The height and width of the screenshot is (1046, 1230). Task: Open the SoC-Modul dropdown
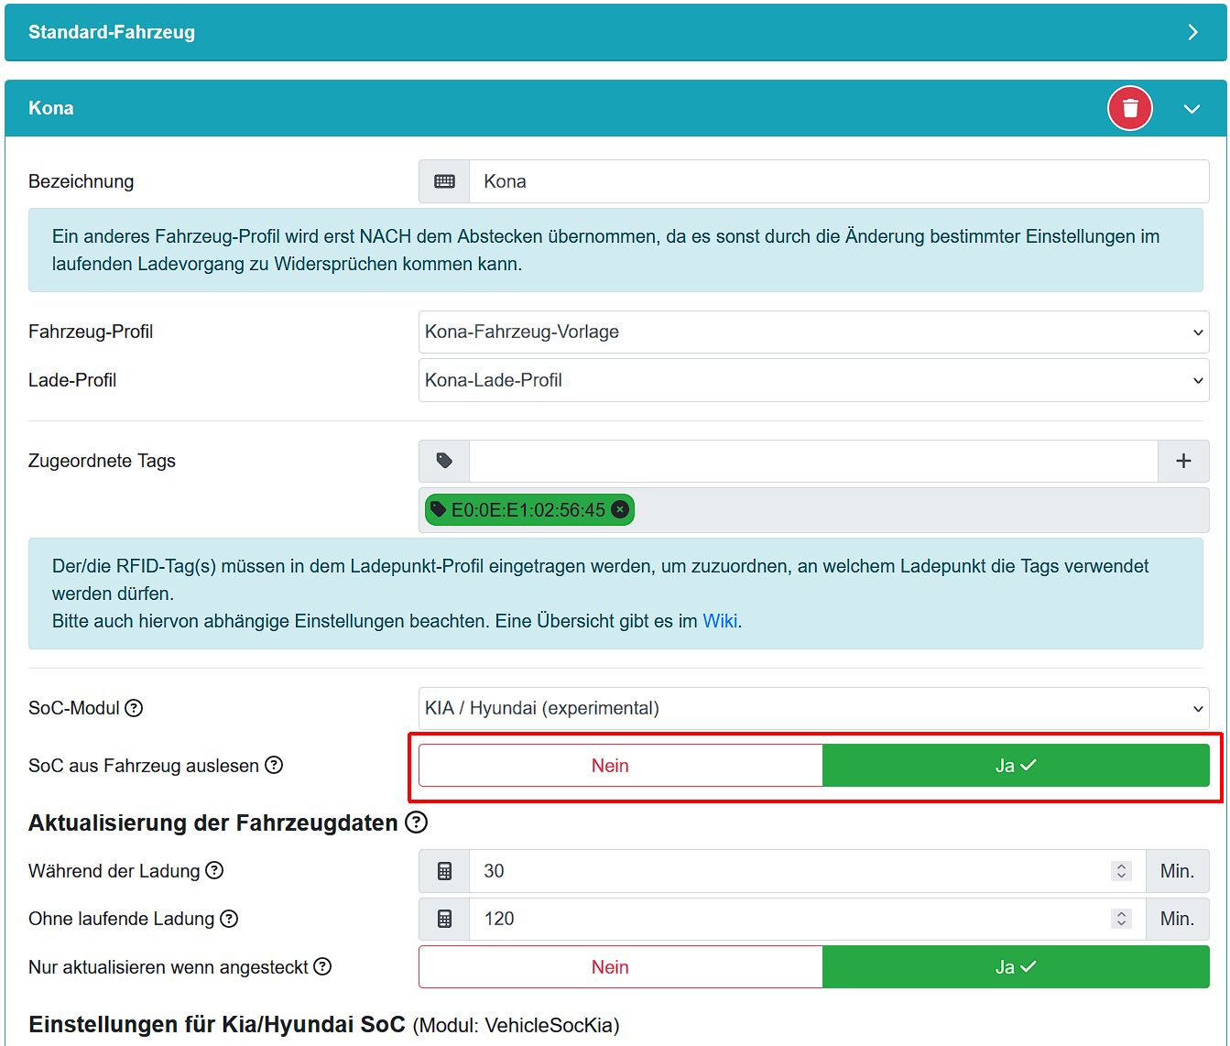[813, 708]
